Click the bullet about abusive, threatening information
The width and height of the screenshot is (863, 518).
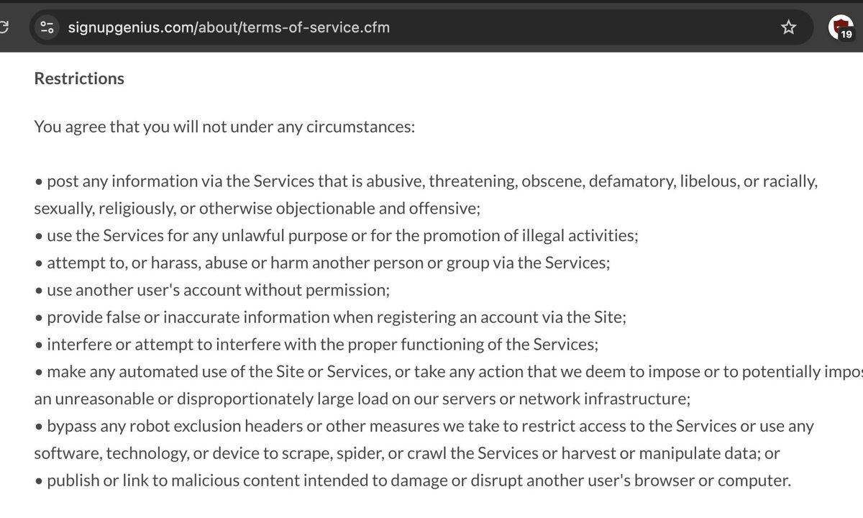tap(426, 182)
